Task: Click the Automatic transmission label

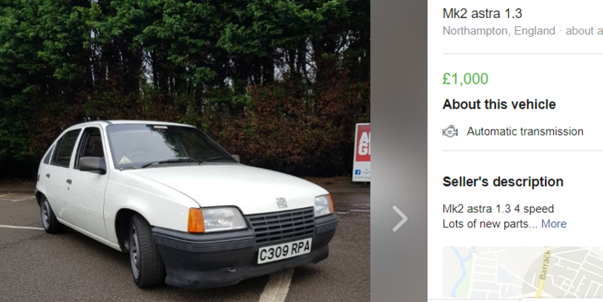Action: click(525, 131)
